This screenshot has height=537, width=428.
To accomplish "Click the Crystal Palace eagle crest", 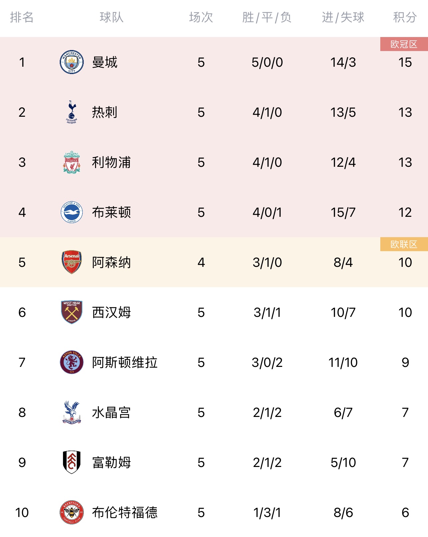I will pos(72,412).
